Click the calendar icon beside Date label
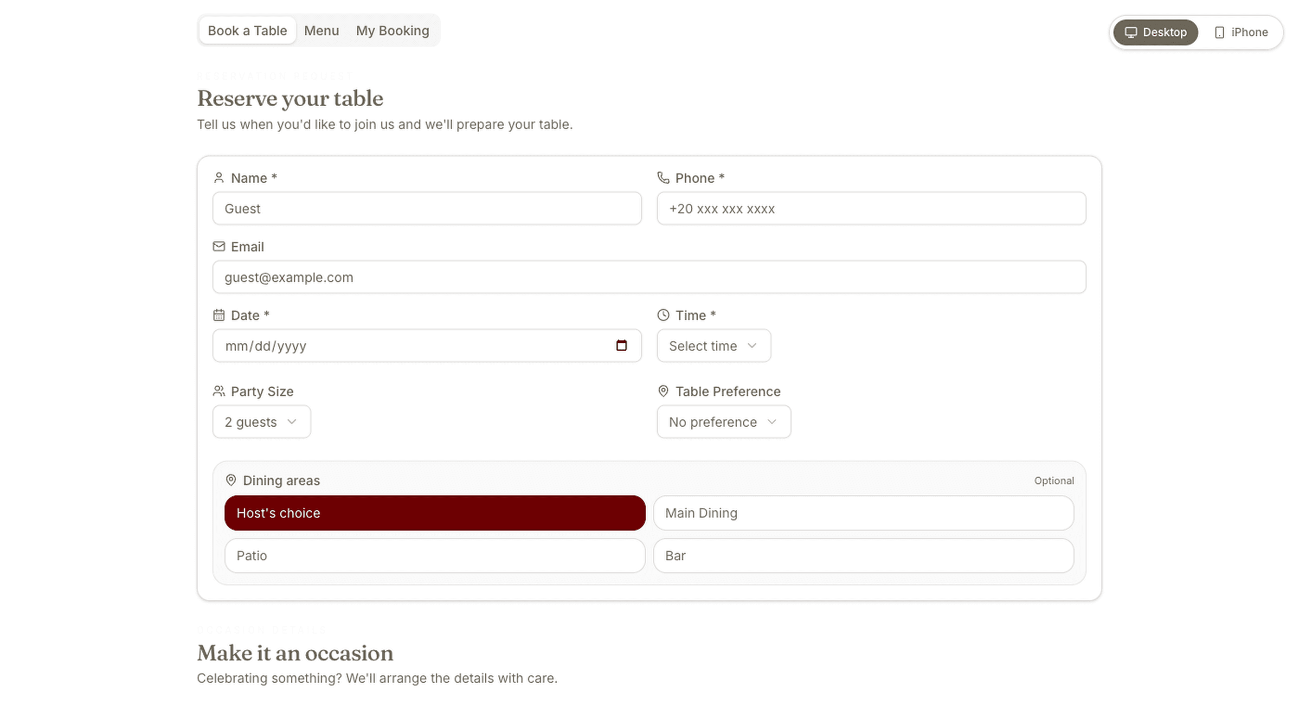Screen dimensions: 1299x705 219,315
